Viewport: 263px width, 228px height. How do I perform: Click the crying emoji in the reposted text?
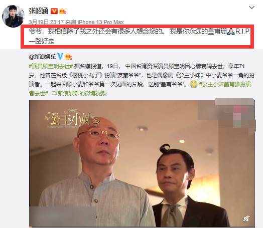click(x=193, y=84)
